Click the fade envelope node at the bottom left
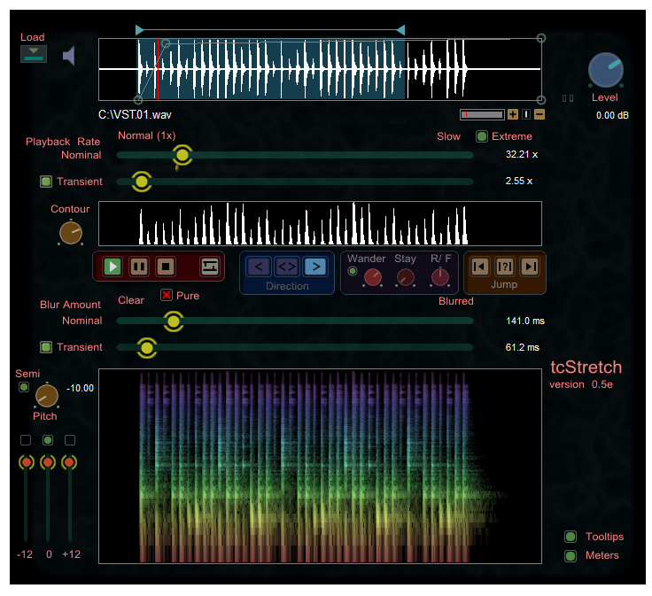 [x=138, y=100]
